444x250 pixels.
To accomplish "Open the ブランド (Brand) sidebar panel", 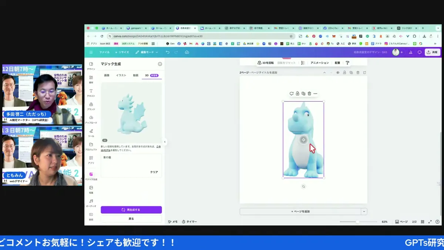I will [91, 106].
